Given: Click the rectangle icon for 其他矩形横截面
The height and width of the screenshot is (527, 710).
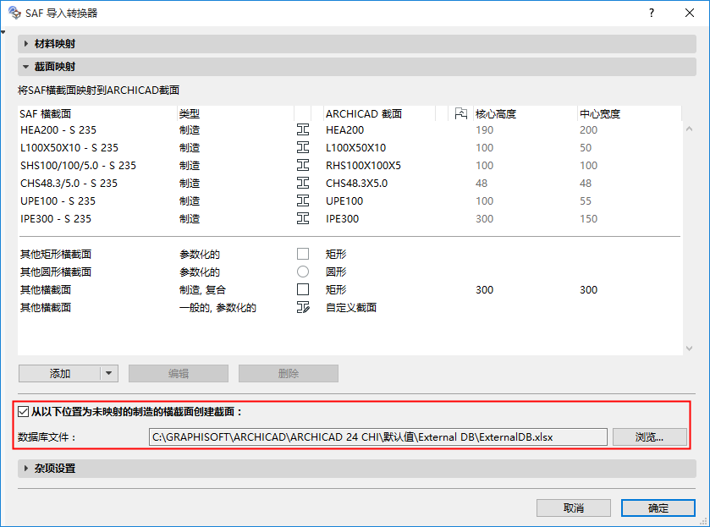Looking at the screenshot, I should point(303,254).
